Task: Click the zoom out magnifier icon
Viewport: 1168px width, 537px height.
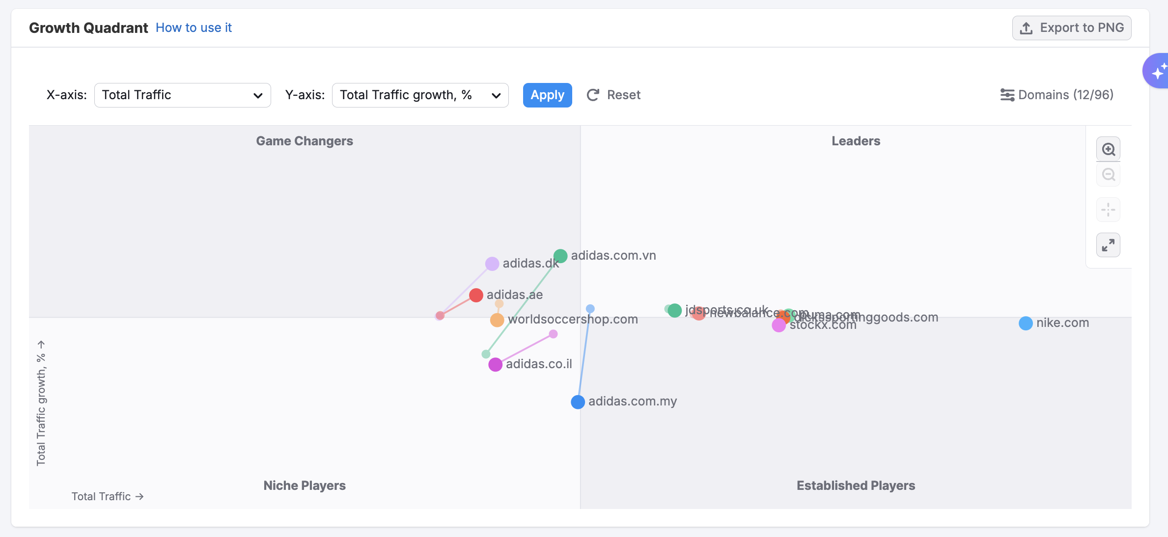Action: click(1108, 175)
